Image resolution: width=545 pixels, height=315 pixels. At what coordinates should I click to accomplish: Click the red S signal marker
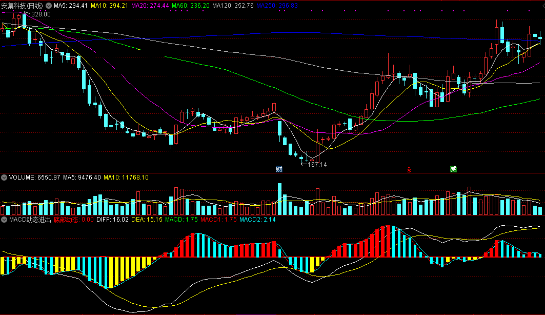tap(409, 170)
